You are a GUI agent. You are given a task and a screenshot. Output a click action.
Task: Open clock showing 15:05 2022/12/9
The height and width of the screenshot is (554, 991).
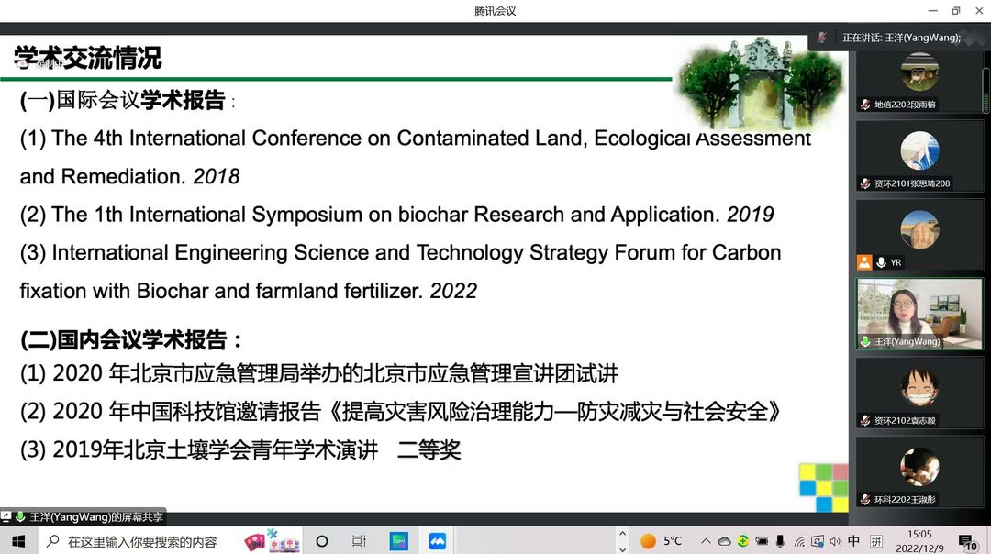click(919, 541)
